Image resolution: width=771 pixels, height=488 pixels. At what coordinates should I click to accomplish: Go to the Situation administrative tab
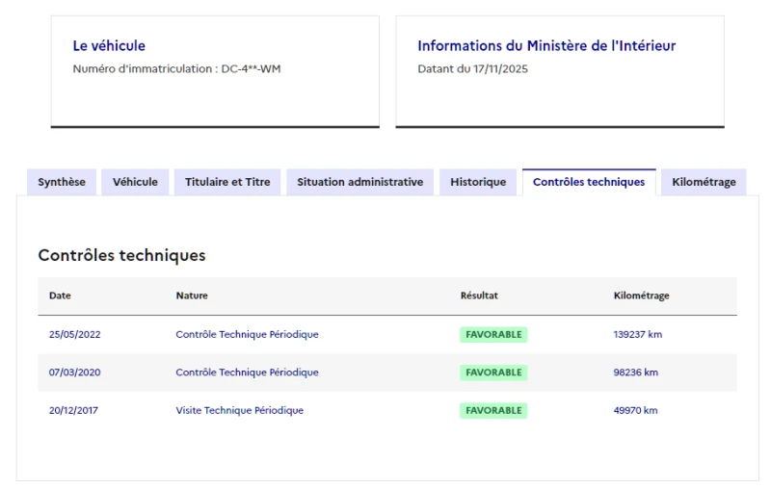tap(359, 182)
